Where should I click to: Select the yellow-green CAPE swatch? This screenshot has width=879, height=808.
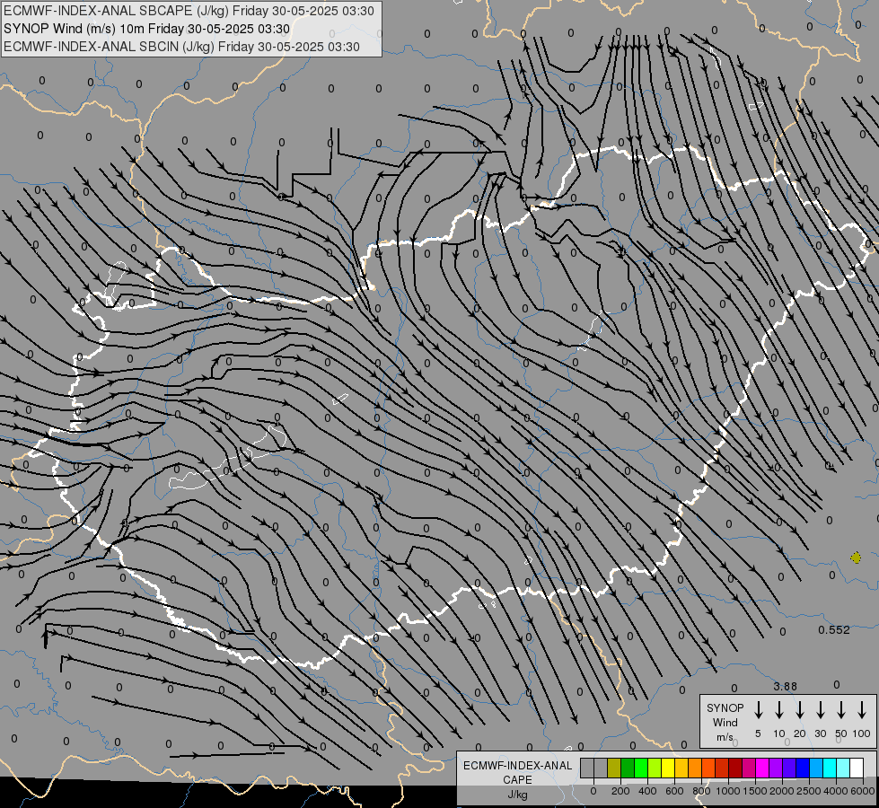655,768
